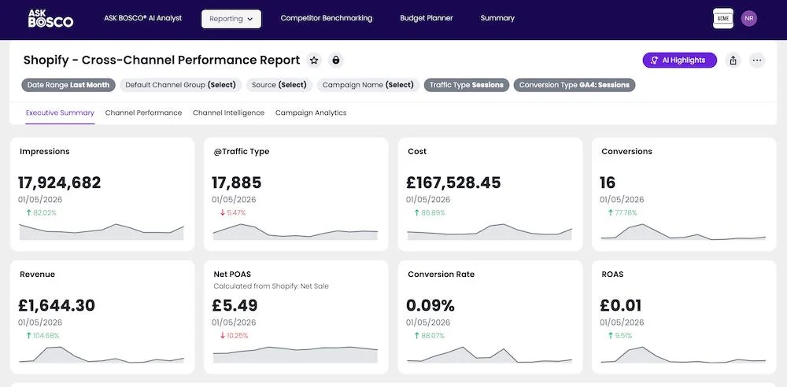Switch to the Channel Performance tab
The height and width of the screenshot is (387, 787).
coord(143,113)
